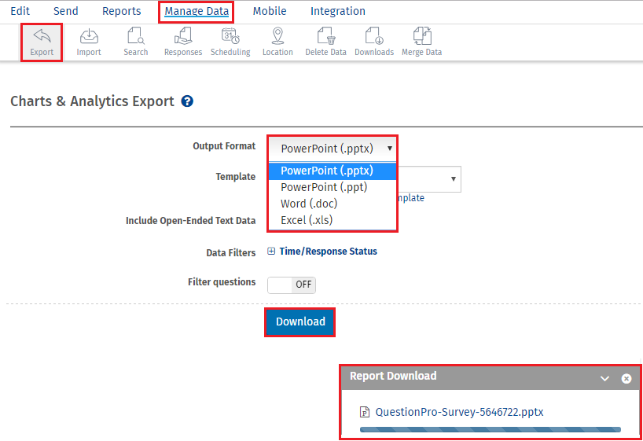The image size is (643, 441).
Task: Open the Edit menu tab
Action: [20, 11]
